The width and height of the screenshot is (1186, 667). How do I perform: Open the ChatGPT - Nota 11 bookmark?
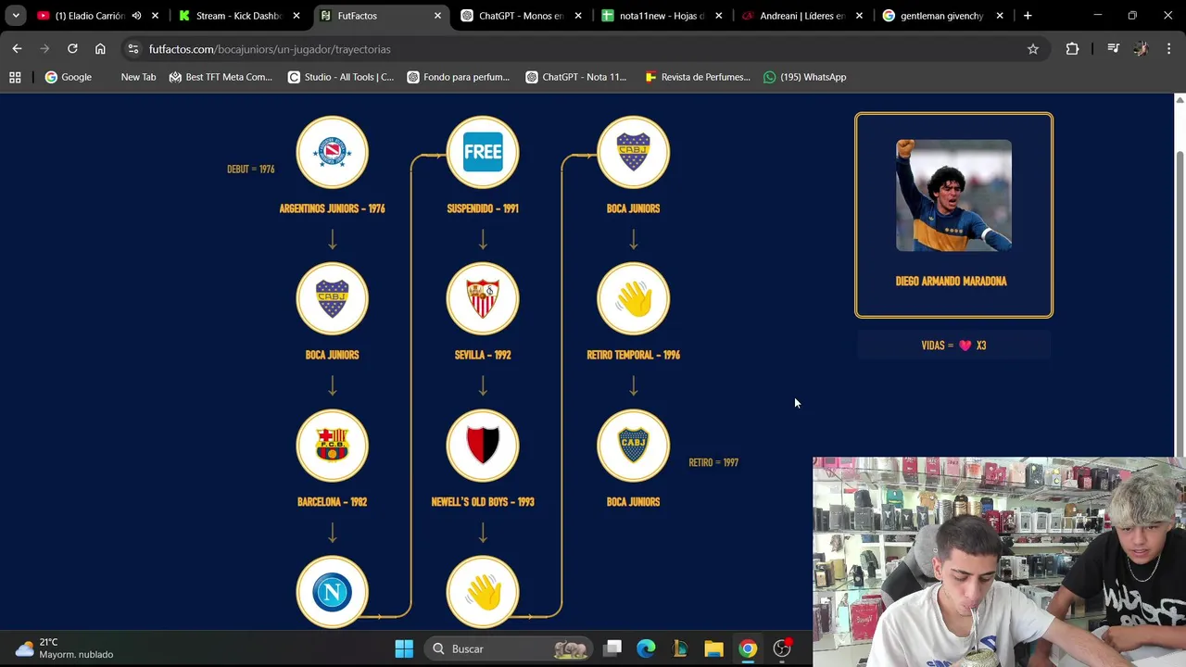[x=576, y=77]
